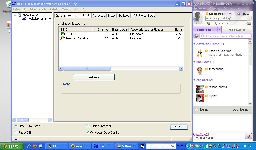The width and height of the screenshot is (256, 150).
Task: Switch to the Advanced tab
Action: [x=99, y=16]
